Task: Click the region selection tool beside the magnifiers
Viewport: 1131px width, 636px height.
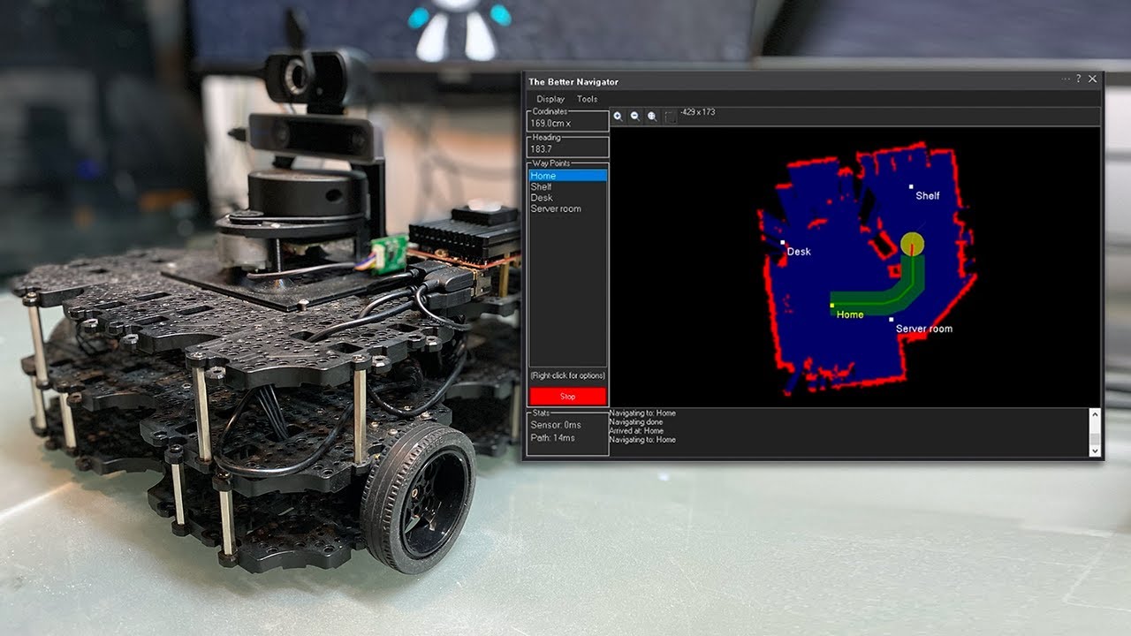Action: point(670,116)
